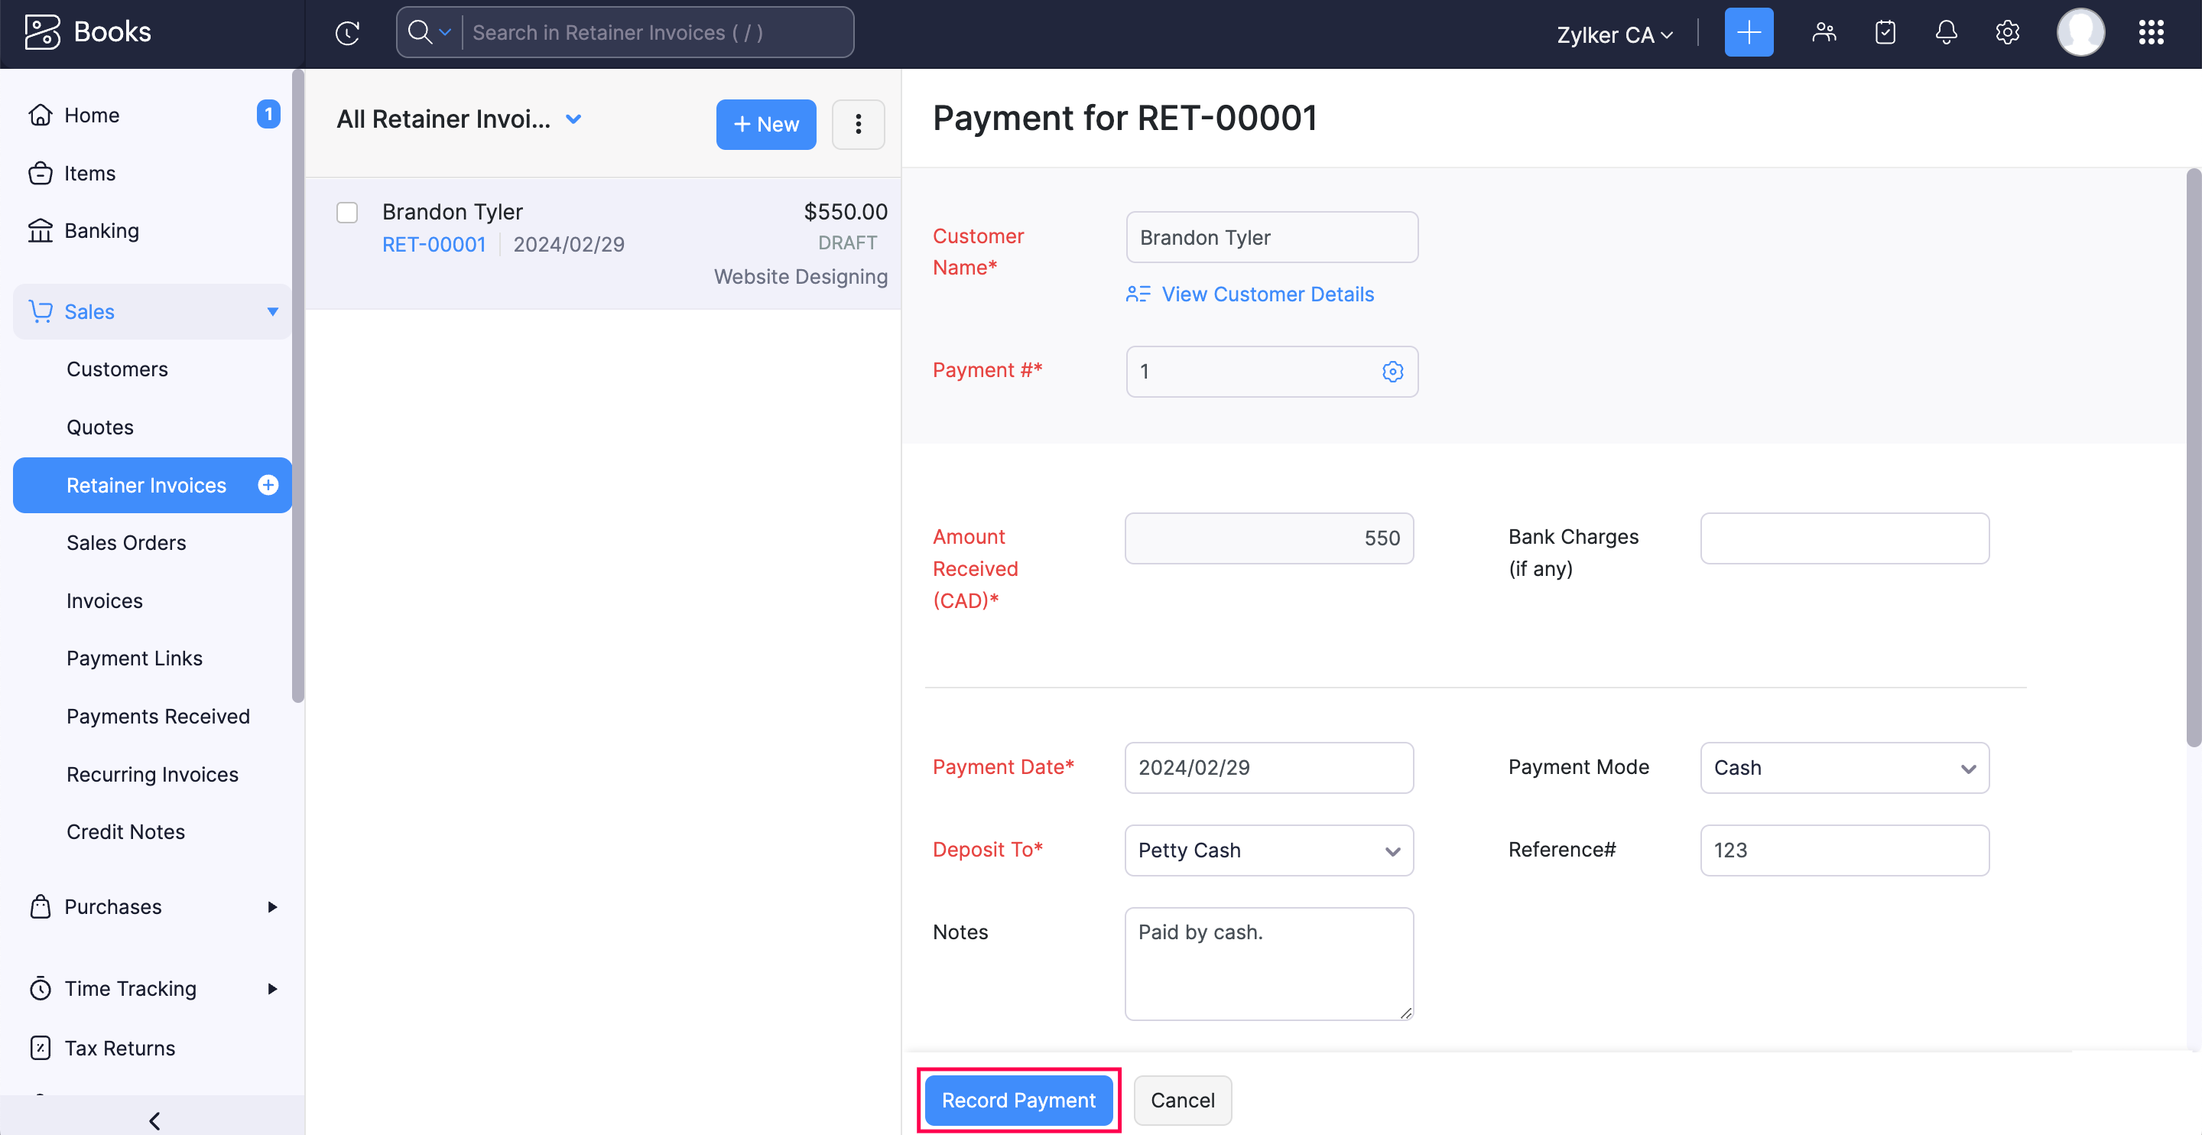Click the Payment Date input field
This screenshot has height=1135, width=2202.
click(1269, 767)
